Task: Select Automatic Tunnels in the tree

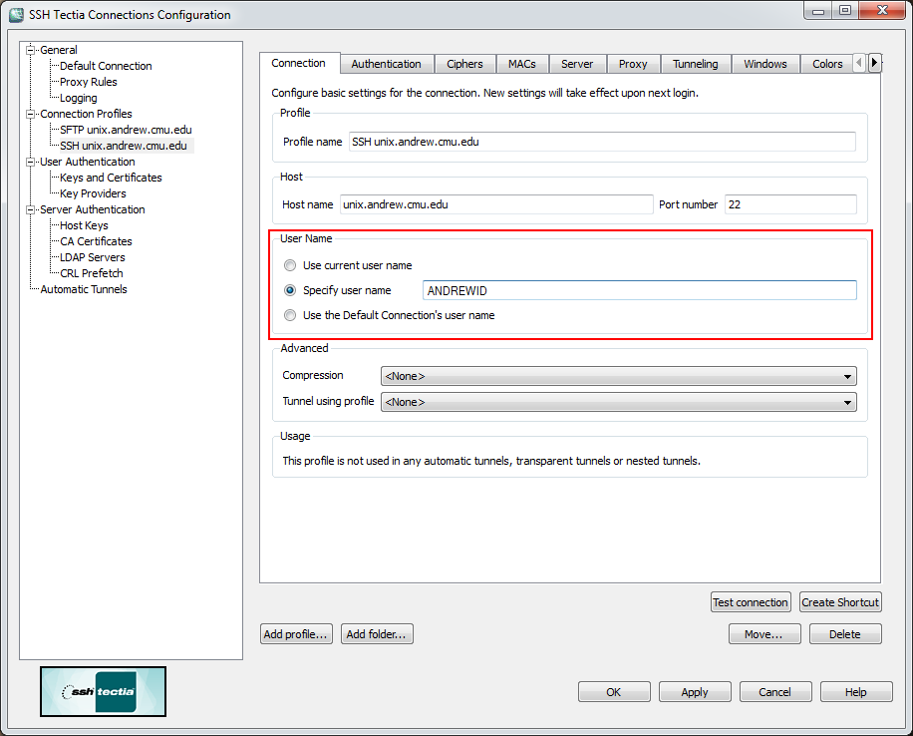Action: pyautogui.click(x=84, y=289)
